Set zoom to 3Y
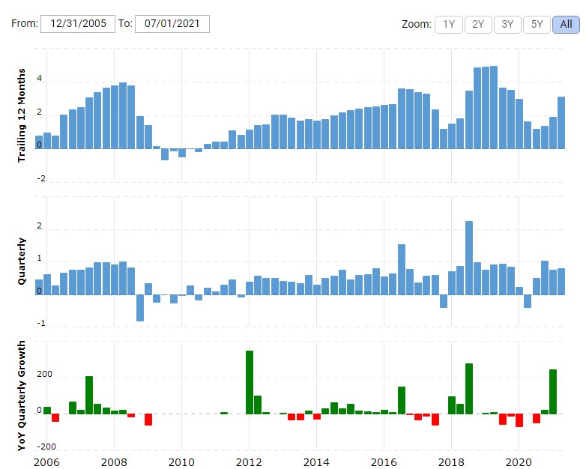Screen dimensions: 586x469 point(507,25)
